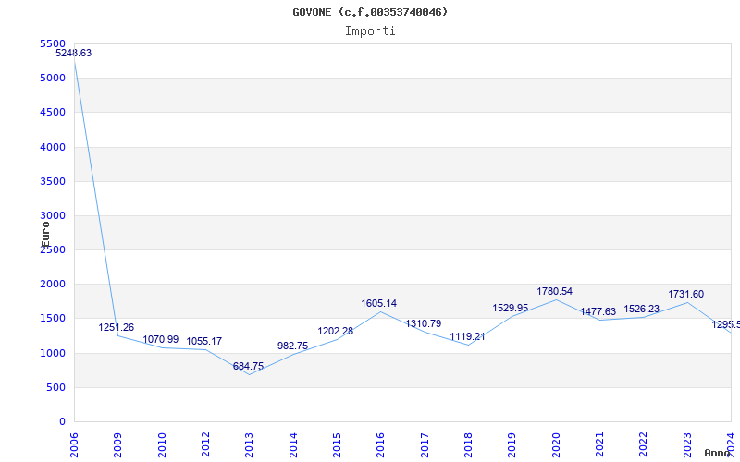Click the 1500 y-axis value
This screenshot has height=462, width=740.
[x=53, y=318]
